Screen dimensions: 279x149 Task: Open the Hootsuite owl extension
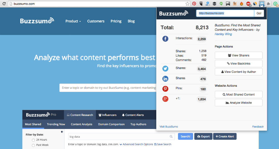201,4
